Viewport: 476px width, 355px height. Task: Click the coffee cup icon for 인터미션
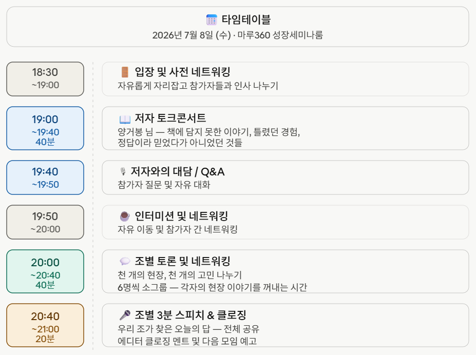[x=125, y=216]
